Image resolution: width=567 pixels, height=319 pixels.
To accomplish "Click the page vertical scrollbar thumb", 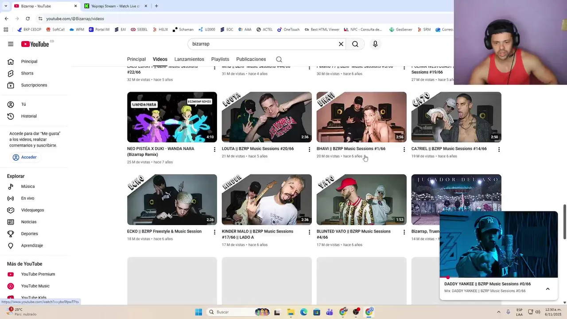I will tap(564, 222).
